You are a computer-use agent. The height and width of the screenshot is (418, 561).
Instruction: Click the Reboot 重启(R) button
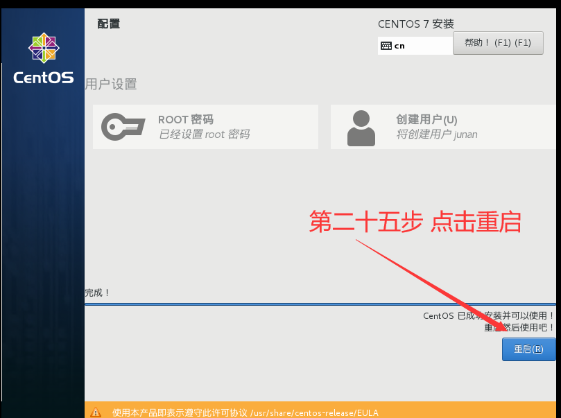point(528,349)
